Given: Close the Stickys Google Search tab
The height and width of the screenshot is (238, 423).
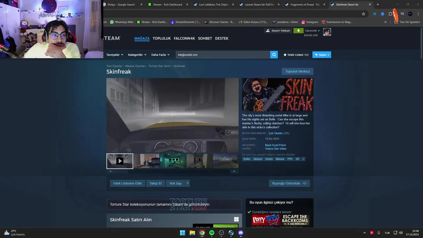Looking at the screenshot, I should [x=141, y=5].
